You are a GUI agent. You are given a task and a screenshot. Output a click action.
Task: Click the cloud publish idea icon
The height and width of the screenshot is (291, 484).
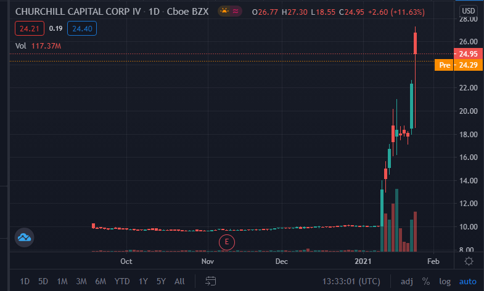25,237
